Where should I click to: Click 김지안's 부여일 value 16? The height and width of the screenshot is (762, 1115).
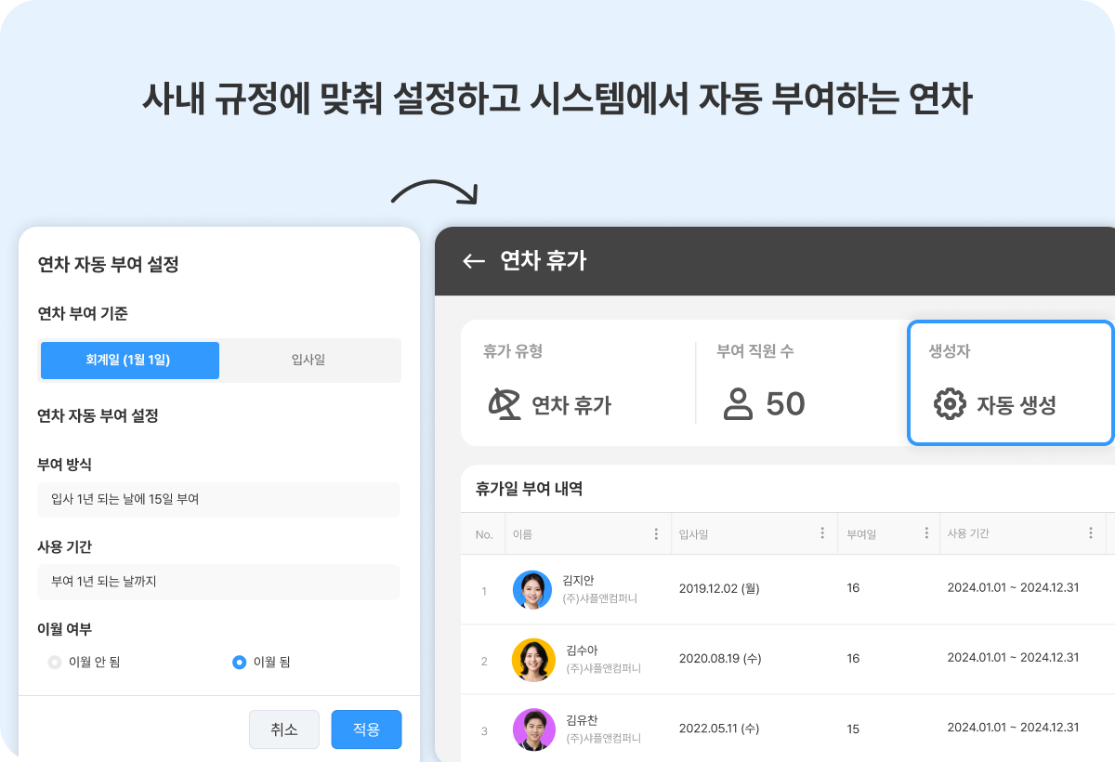(x=853, y=588)
